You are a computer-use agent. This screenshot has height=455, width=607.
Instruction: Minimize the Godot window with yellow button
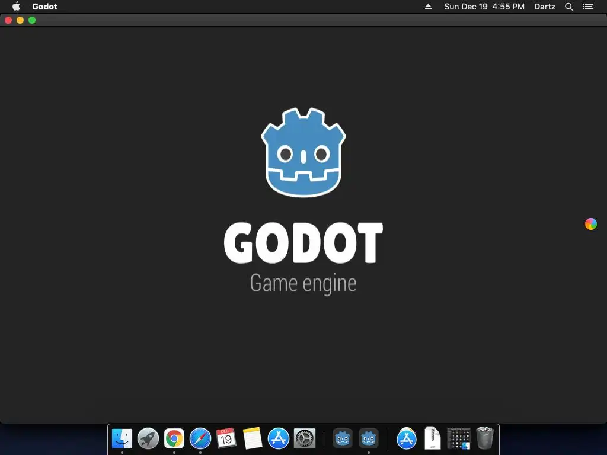[20, 20]
